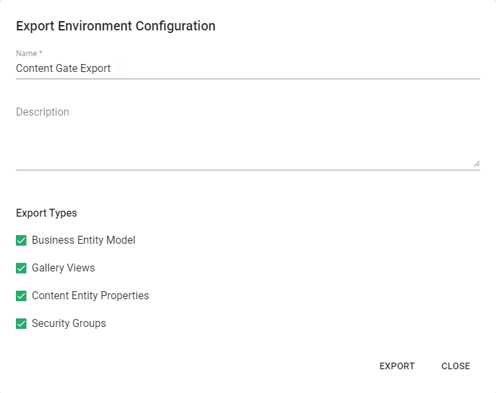Image resolution: width=496 pixels, height=393 pixels.
Task: Toggle the Gallery Views checkbox
Action: [x=21, y=268]
